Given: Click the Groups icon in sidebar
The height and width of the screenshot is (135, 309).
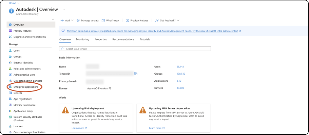Looking at the screenshot, I should coord(10,57).
